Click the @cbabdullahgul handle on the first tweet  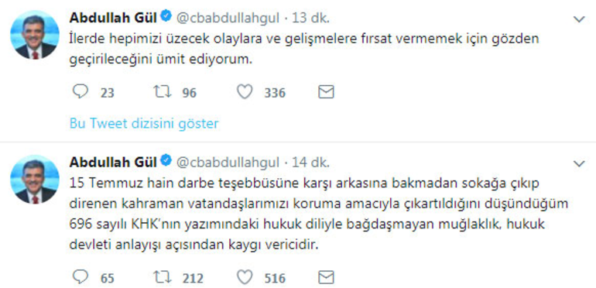[228, 19]
